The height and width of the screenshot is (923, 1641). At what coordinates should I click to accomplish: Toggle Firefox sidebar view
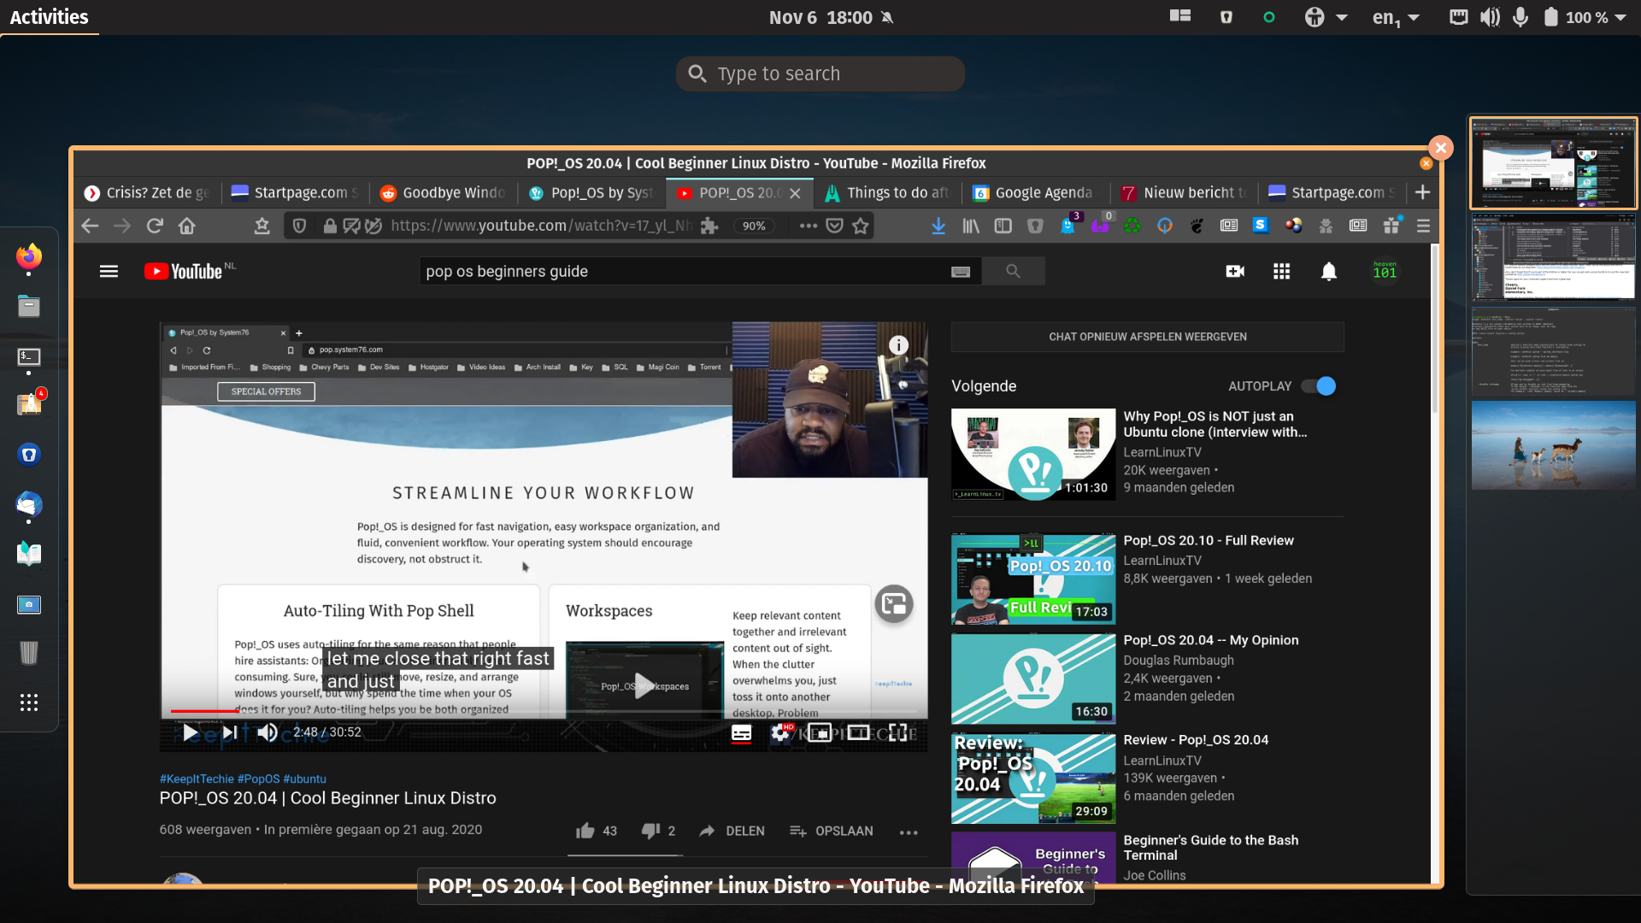1003,226
